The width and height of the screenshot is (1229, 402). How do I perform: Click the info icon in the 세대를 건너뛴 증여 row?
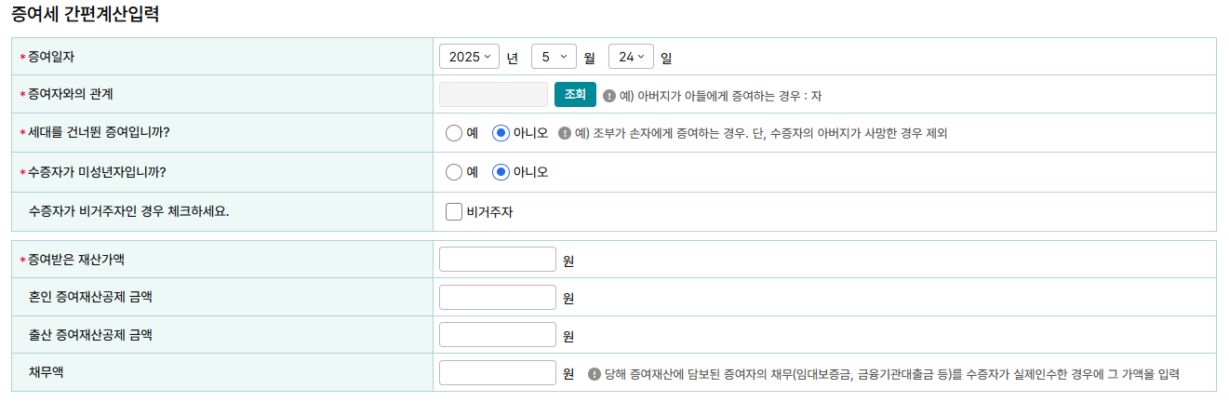pos(564,133)
